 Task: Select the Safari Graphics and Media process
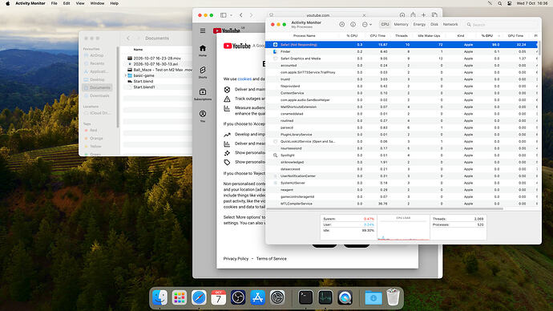pyautogui.click(x=402, y=59)
